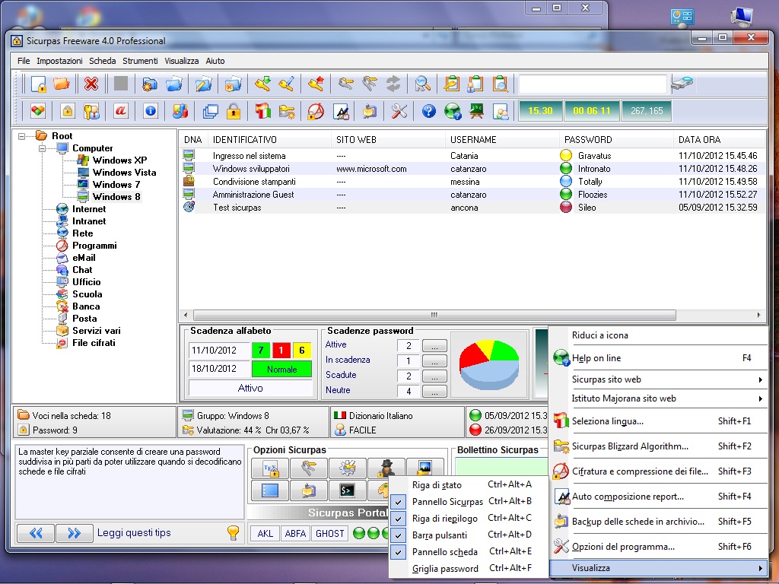Image resolution: width=779 pixels, height=584 pixels.
Task: Click the gear with key button in Opzioni Sicurpas
Action: (347, 468)
